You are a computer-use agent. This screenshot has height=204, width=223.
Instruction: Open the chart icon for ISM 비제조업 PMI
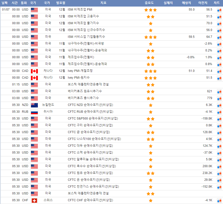click(x=219, y=10)
